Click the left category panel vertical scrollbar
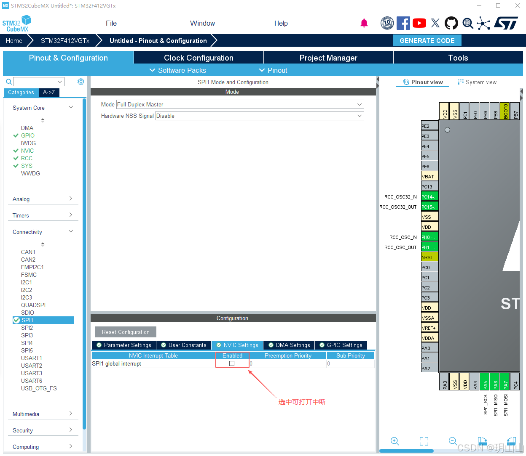Viewport: 526px width, 456px height. point(84,264)
